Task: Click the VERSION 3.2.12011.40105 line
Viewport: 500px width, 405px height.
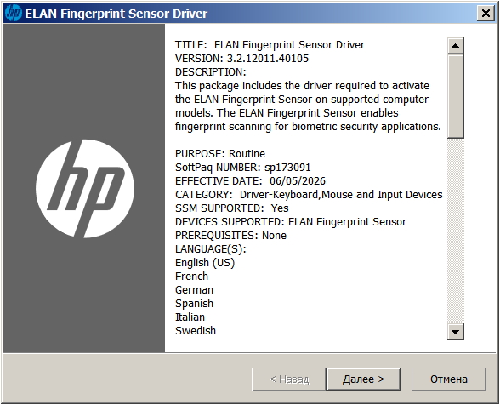Action: [x=241, y=59]
